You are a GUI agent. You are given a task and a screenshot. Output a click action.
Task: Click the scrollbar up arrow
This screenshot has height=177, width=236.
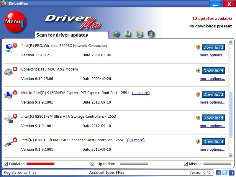point(230,42)
